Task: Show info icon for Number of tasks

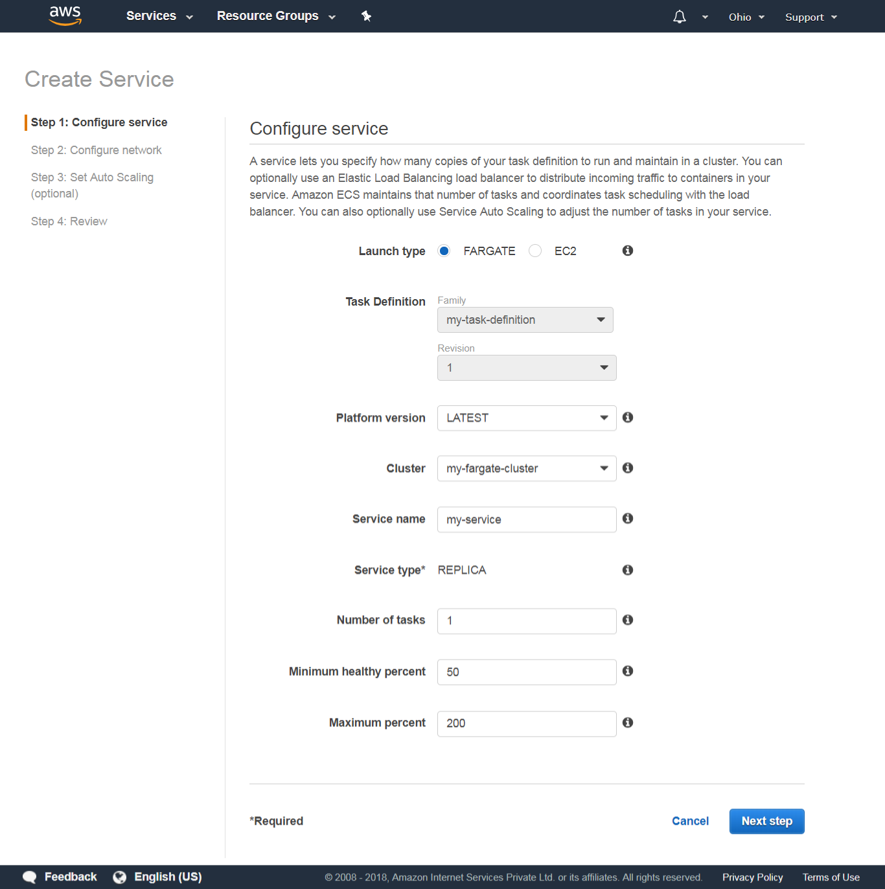Action: tap(628, 620)
